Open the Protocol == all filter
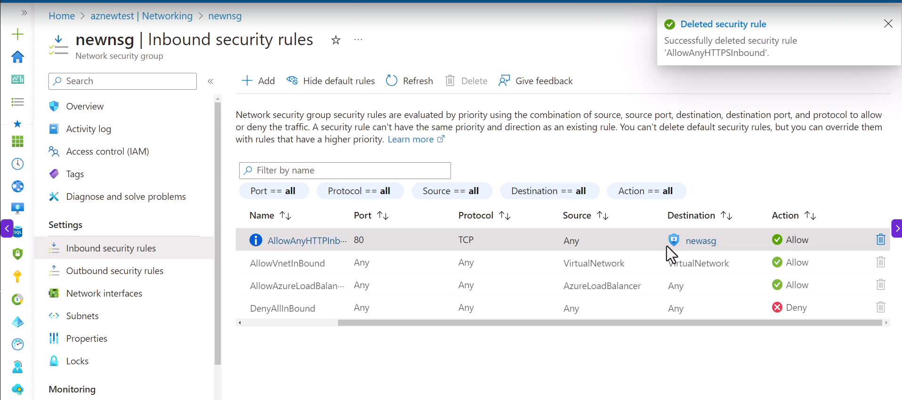Screen dimensions: 902x400 coord(360,191)
